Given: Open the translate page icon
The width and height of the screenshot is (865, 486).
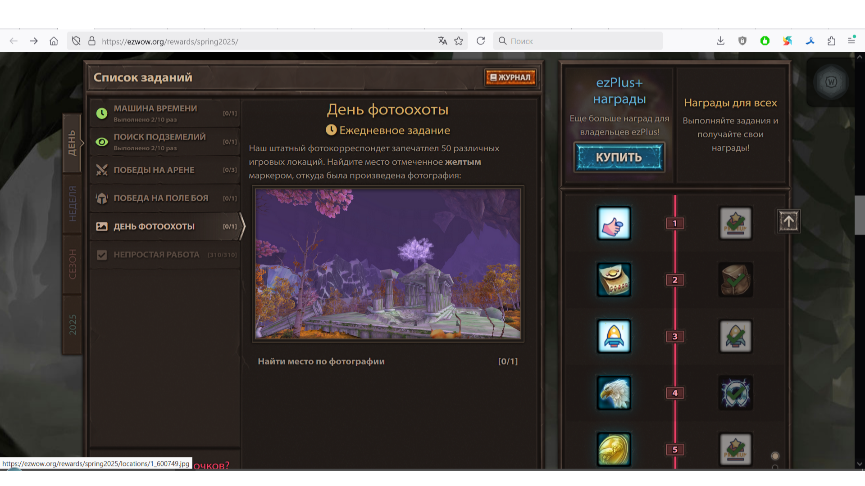Looking at the screenshot, I should pos(443,41).
